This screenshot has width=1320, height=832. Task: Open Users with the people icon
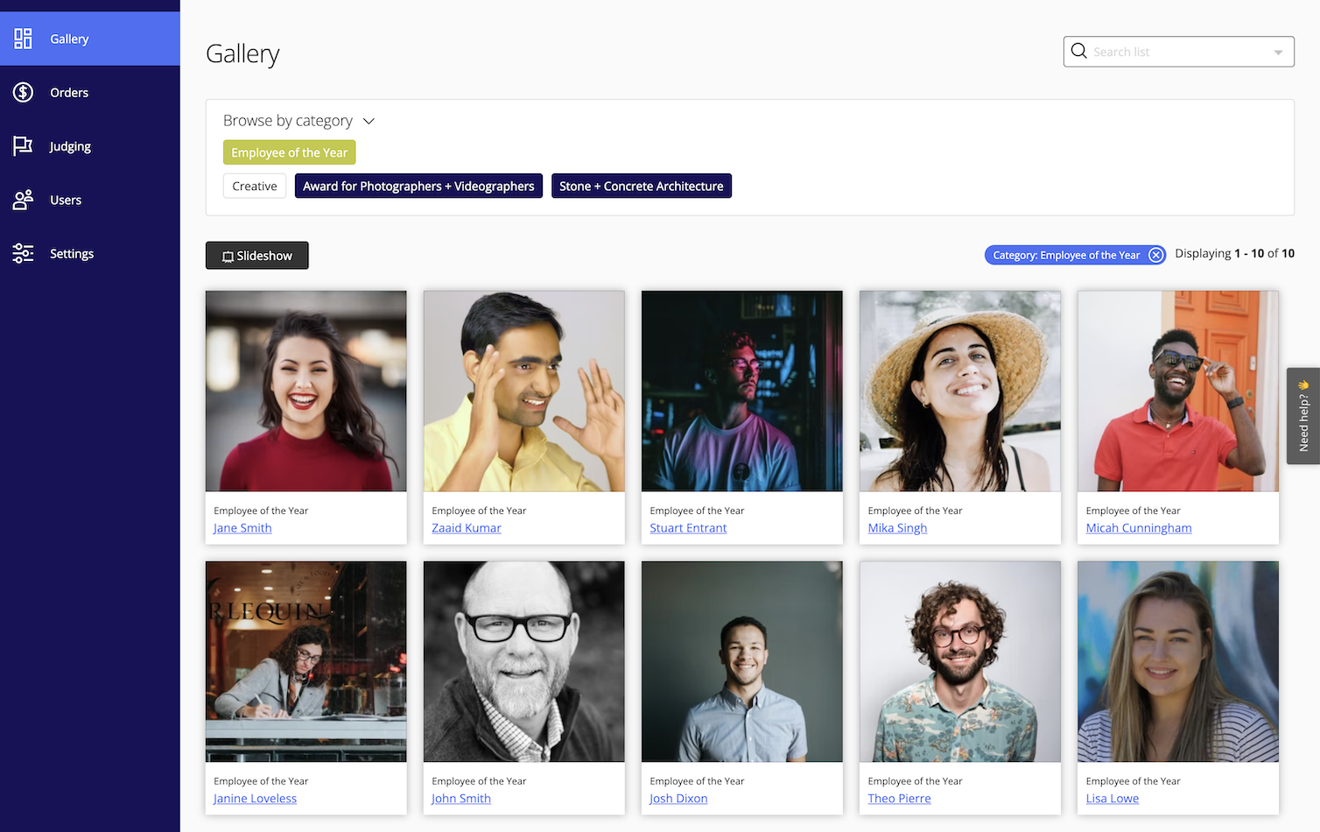[x=23, y=200]
